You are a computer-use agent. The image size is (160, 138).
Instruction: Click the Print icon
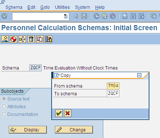[x=125, y=16]
